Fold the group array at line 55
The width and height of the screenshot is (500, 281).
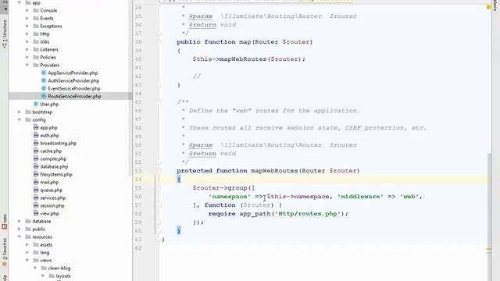[159, 188]
